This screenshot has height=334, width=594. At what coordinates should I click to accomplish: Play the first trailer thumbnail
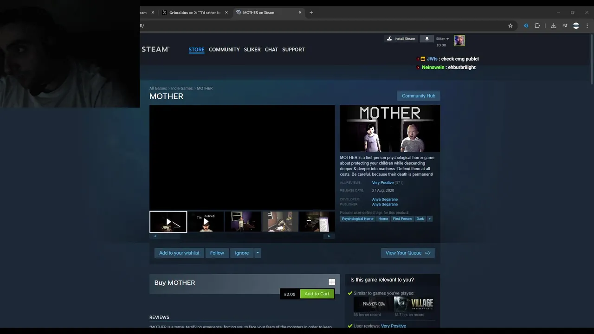click(x=168, y=222)
